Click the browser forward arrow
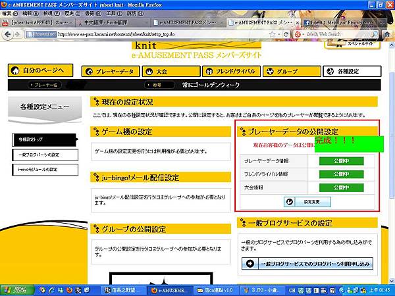395x296 pixels. tap(17, 34)
